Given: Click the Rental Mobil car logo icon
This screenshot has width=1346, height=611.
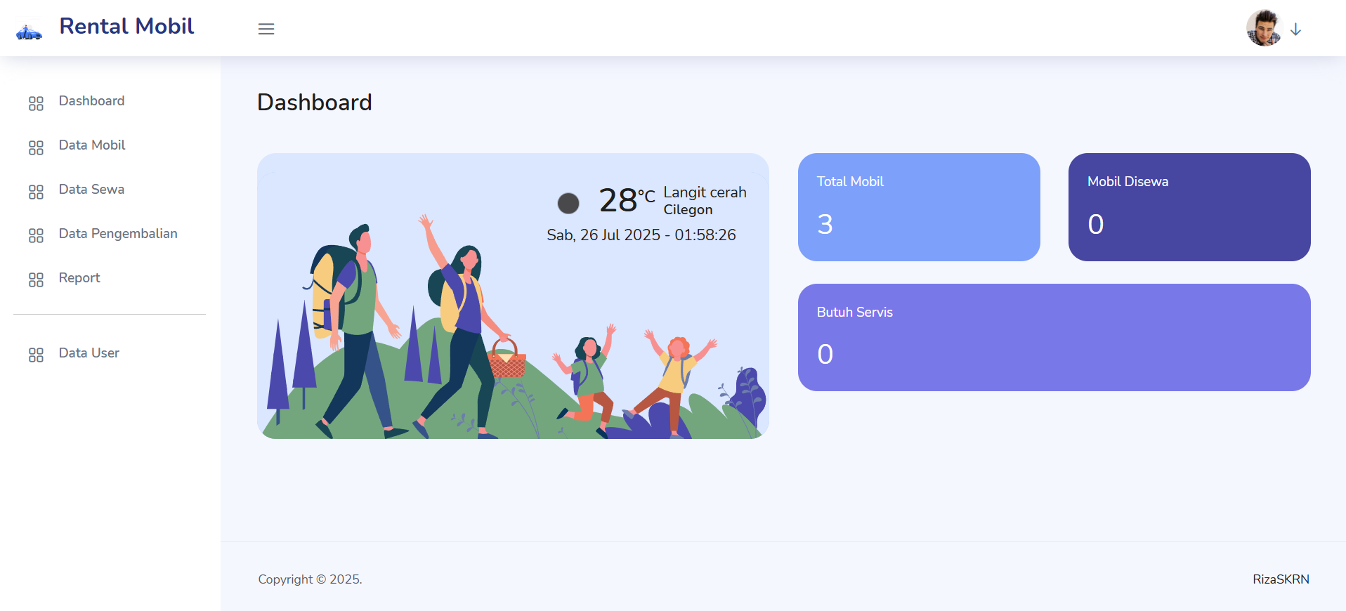Looking at the screenshot, I should 29,32.
